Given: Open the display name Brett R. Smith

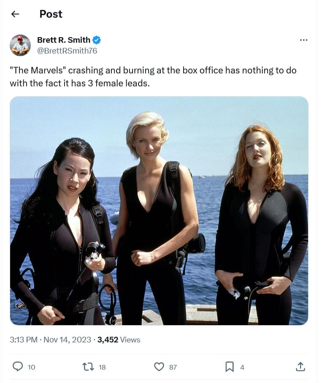Looking at the screenshot, I should (64, 41).
